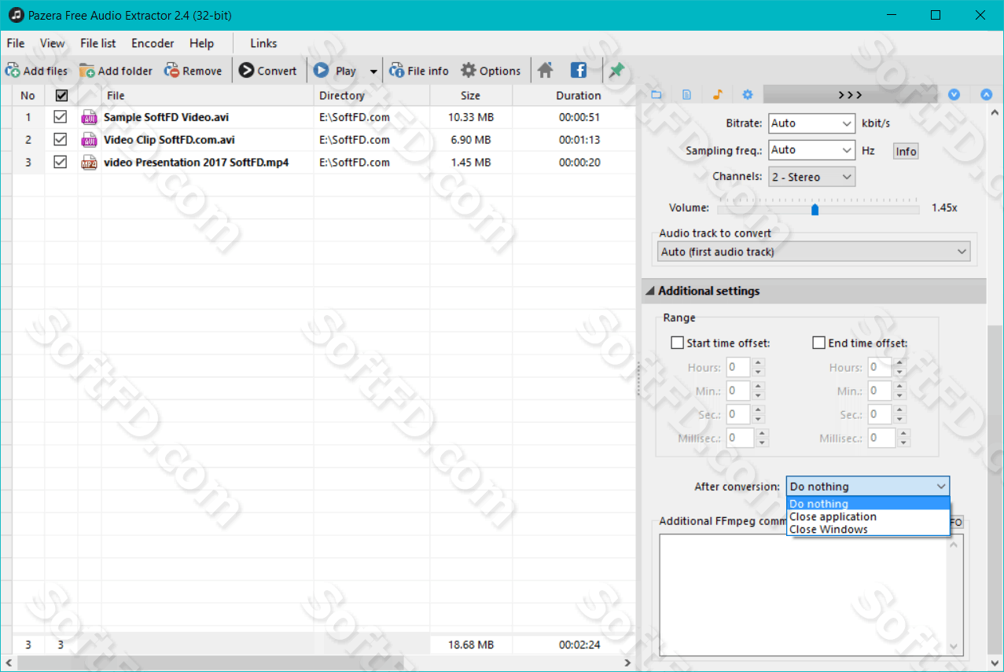The image size is (1004, 672).
Task: Toggle the header select-all checkbox
Action: (x=61, y=95)
